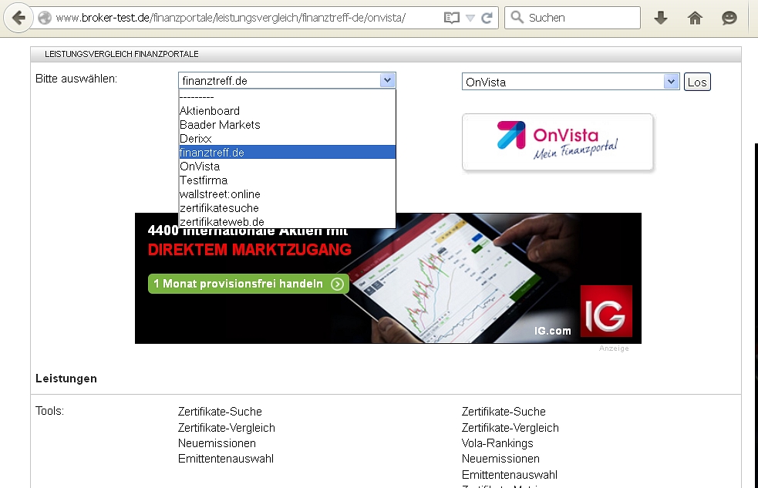Image resolution: width=758 pixels, height=488 pixels.
Task: Click the Anzeige label under the banner
Action: 614,348
